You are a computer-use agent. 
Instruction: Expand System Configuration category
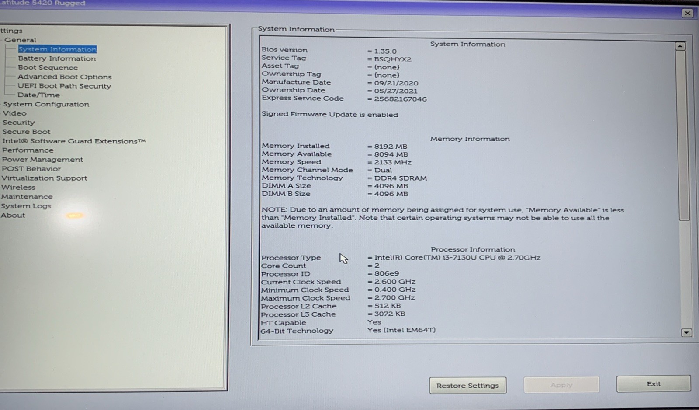tap(46, 104)
